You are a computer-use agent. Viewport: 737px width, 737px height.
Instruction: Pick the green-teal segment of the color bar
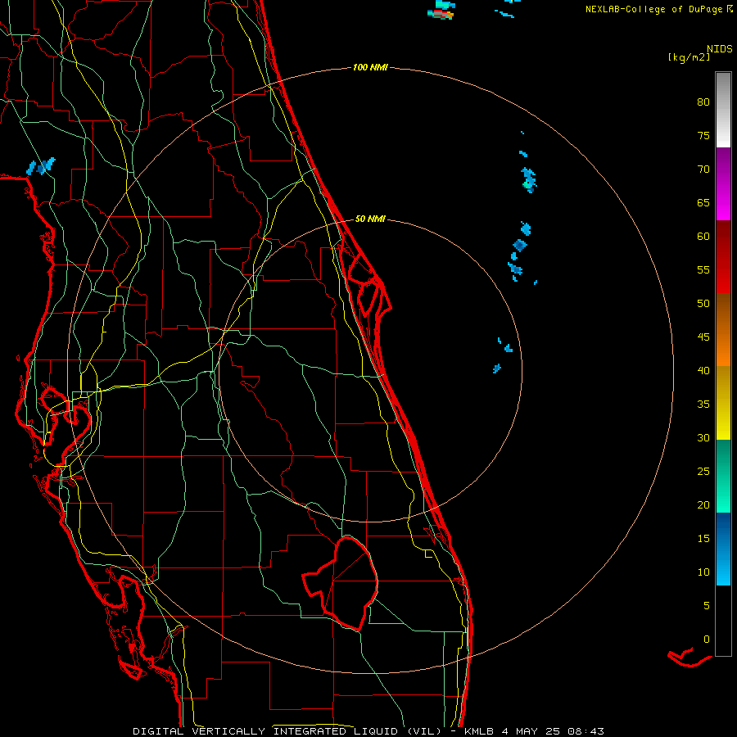click(x=723, y=476)
